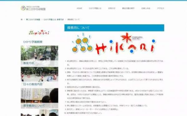Click the home icon in the breadcrumb

(22, 20)
